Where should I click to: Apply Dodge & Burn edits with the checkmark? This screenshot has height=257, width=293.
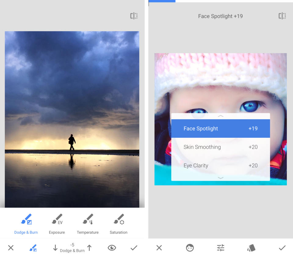coord(133,248)
